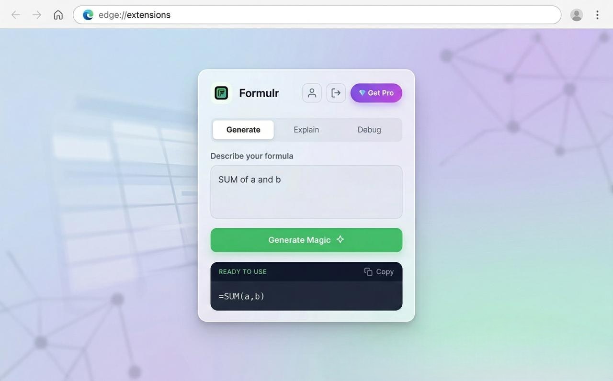Image resolution: width=613 pixels, height=381 pixels.
Task: Click the formula description text area
Action: coord(306,191)
